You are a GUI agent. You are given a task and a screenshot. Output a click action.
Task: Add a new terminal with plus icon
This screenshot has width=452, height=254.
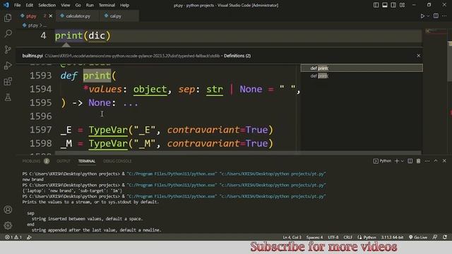pyautogui.click(x=397, y=161)
